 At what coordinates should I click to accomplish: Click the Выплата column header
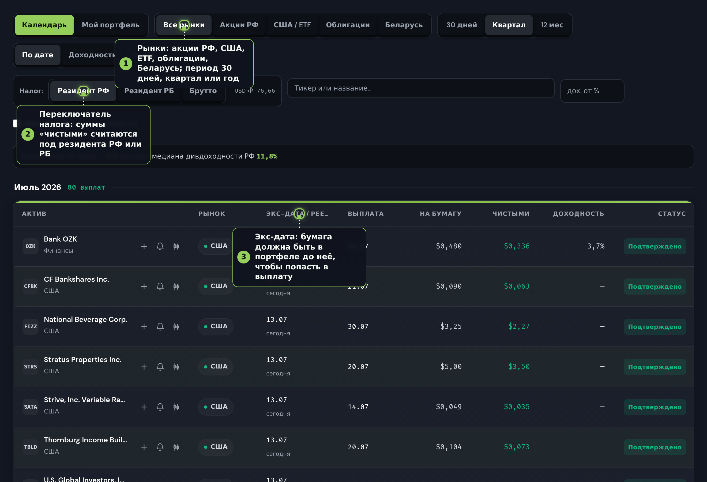366,214
